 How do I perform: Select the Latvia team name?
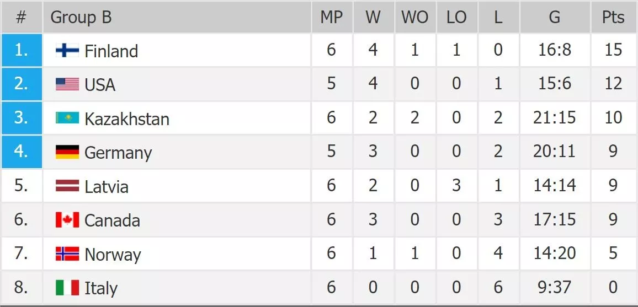pos(106,187)
